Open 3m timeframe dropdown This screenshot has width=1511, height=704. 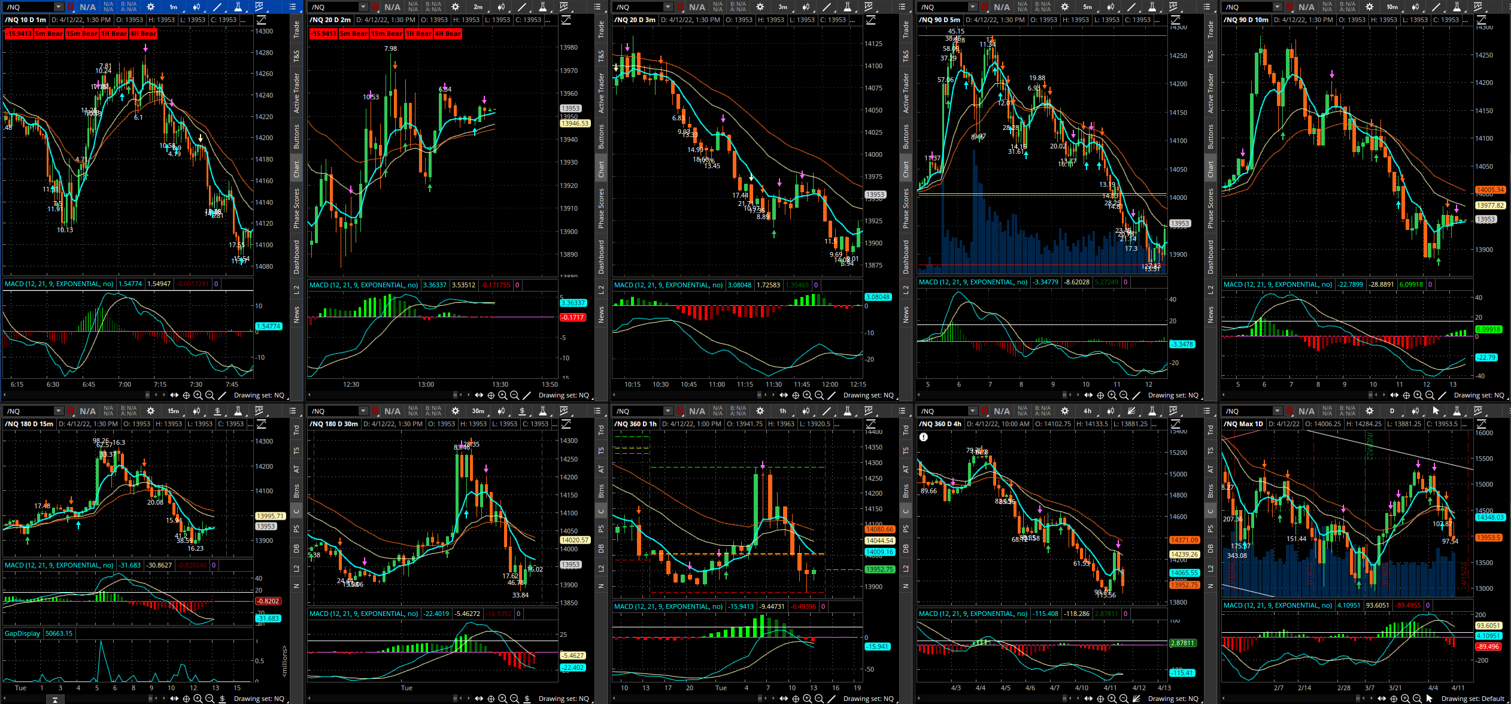pos(782,7)
